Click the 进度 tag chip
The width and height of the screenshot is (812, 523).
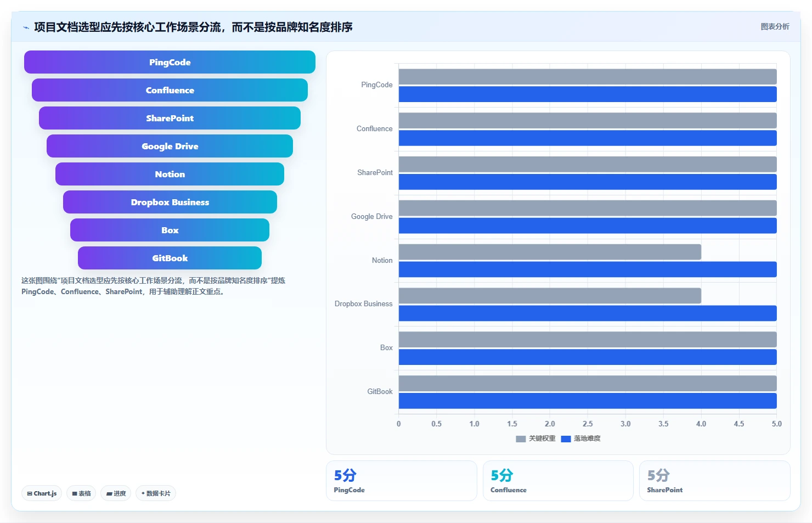[116, 493]
